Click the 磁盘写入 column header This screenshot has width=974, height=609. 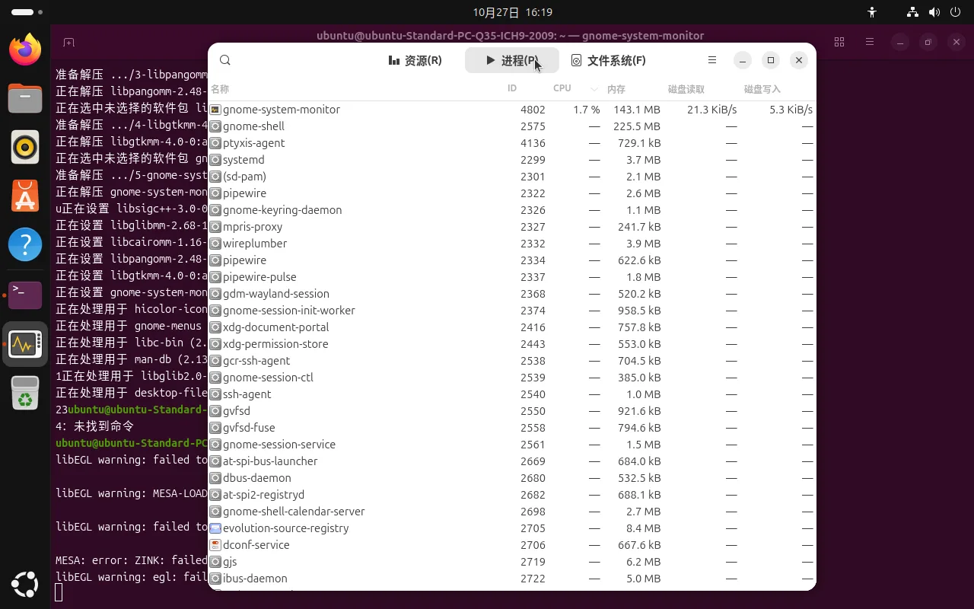pos(778,89)
